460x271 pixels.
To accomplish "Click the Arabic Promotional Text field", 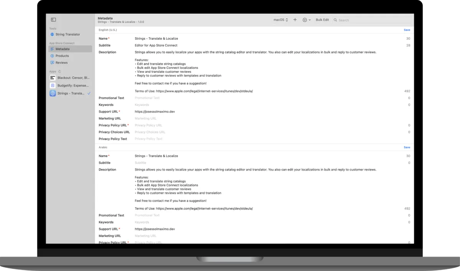I will click(x=268, y=215).
